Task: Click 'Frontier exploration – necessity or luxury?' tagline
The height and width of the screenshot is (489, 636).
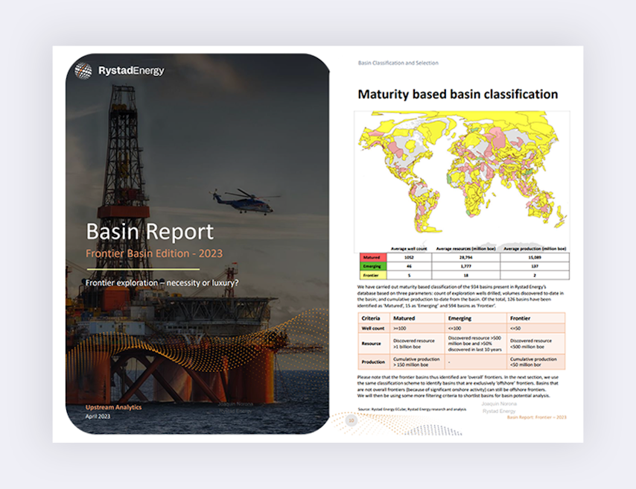Action: click(162, 283)
